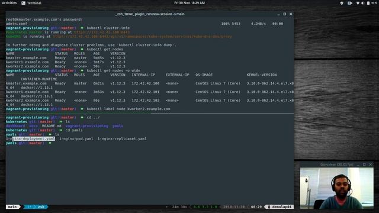Maximize the terminal window
Viewport: 379px width, 213px height.
[x=285, y=14]
